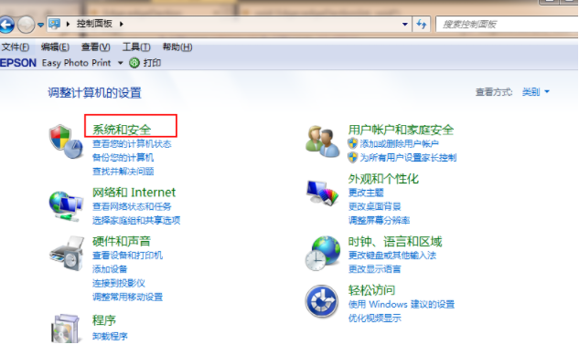Click shield icon beside 添加或删除用户帐户
Screen dimensions: 579x355
(x=353, y=143)
